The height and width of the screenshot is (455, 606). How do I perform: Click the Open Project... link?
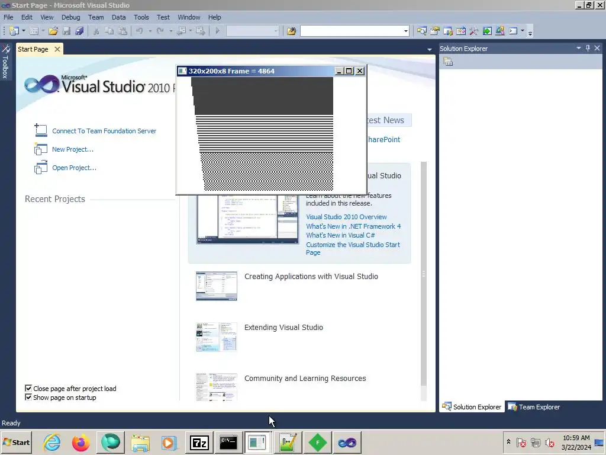tap(74, 168)
